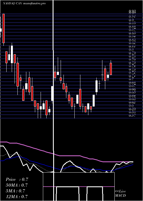Screen dimensions: 143x201
Task: Click the 'NASDAQ CAN munafasutra.pro' chart title
Action: (24, 3)
